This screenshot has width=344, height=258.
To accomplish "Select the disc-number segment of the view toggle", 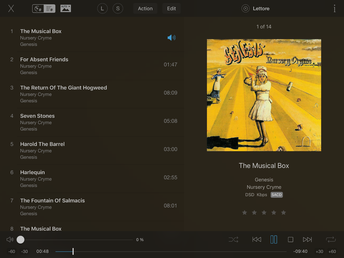I will pyautogui.click(x=38, y=9).
